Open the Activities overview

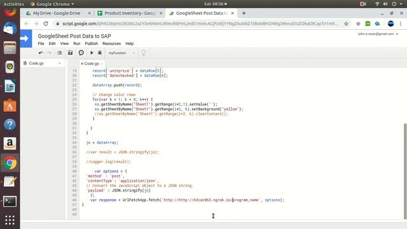13,4
